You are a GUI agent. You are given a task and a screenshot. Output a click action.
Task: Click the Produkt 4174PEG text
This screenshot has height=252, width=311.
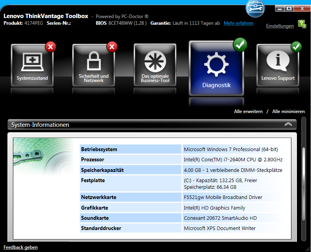pos(23,23)
